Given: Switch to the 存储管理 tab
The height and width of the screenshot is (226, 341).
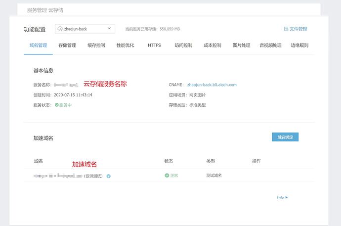Looking at the screenshot, I should [67, 45].
